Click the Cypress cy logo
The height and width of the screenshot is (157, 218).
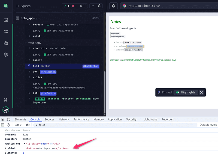point(6,110)
